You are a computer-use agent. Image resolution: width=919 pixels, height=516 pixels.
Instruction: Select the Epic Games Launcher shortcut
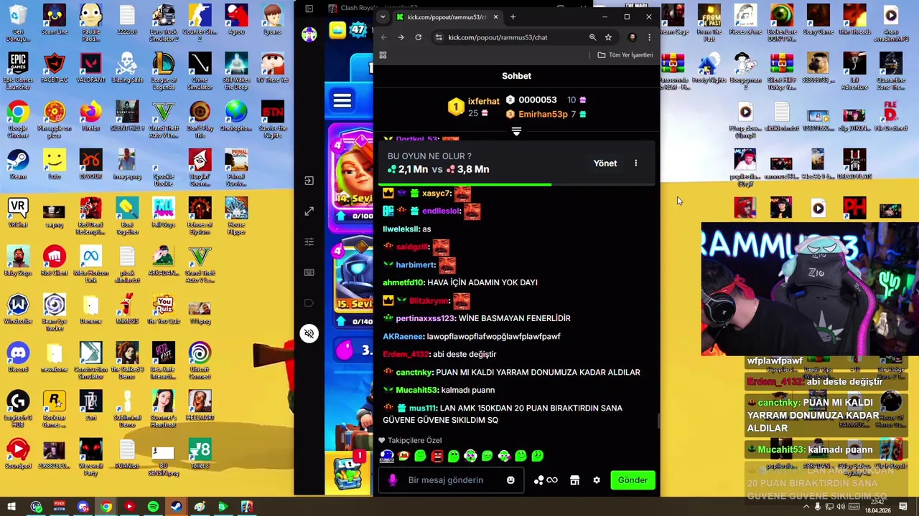coord(18,71)
